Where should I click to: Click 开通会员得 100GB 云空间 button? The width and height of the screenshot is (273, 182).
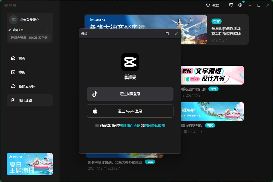tap(30, 38)
